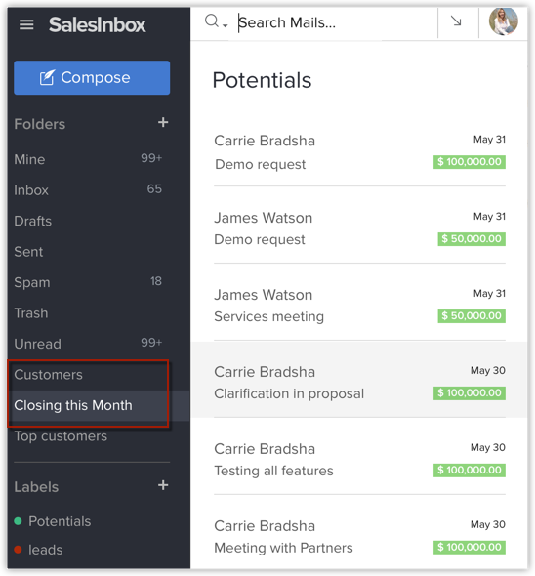Open the user profile avatar
Screen dimensions: 535x576
504,21
